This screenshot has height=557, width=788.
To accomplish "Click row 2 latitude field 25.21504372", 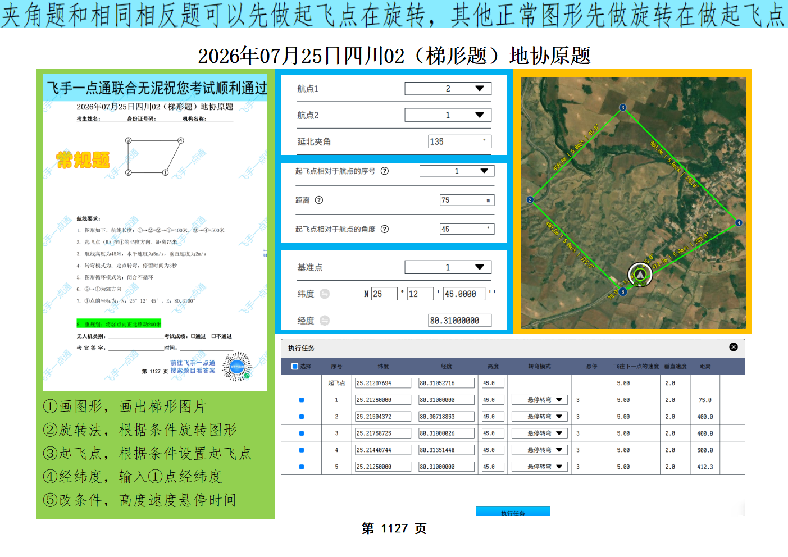I will [383, 417].
